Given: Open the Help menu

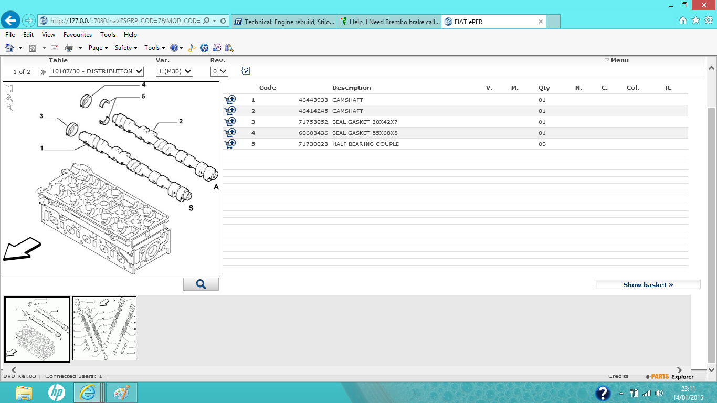Looking at the screenshot, I should 130,35.
